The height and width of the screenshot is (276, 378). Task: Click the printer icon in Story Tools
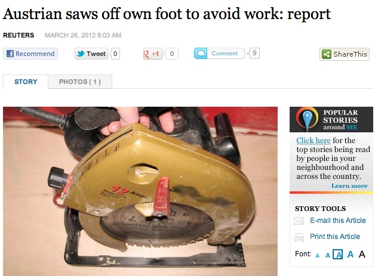click(299, 237)
